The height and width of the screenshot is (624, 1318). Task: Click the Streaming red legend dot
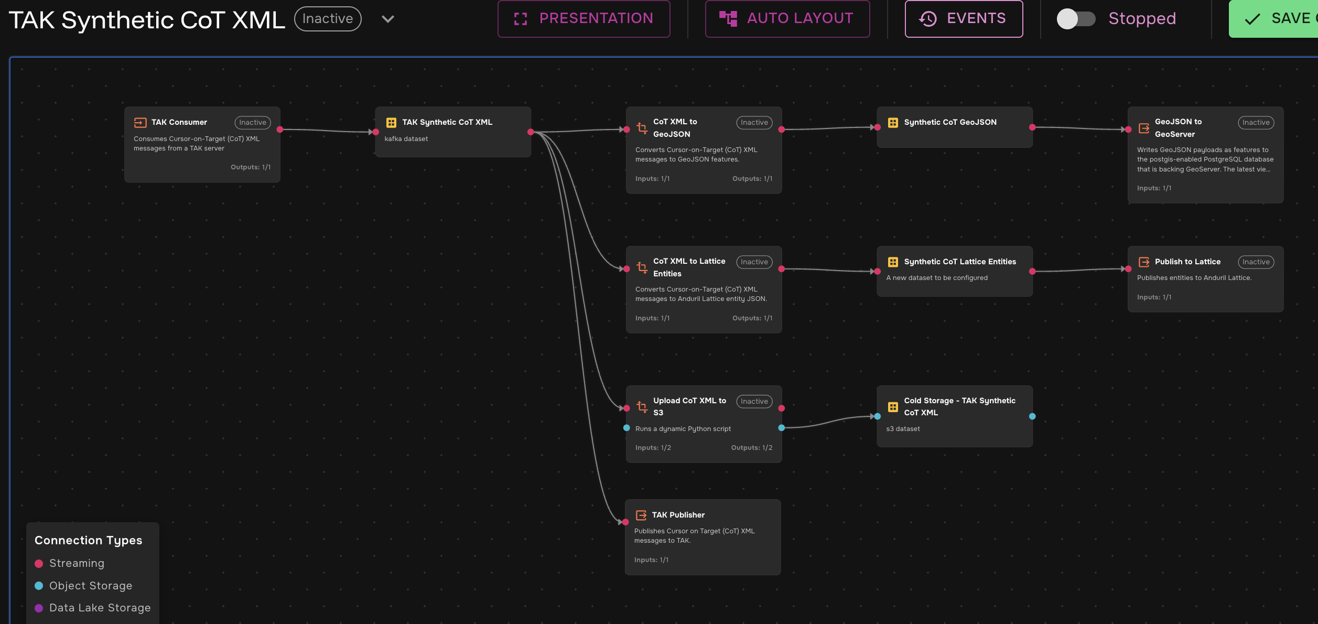(39, 564)
